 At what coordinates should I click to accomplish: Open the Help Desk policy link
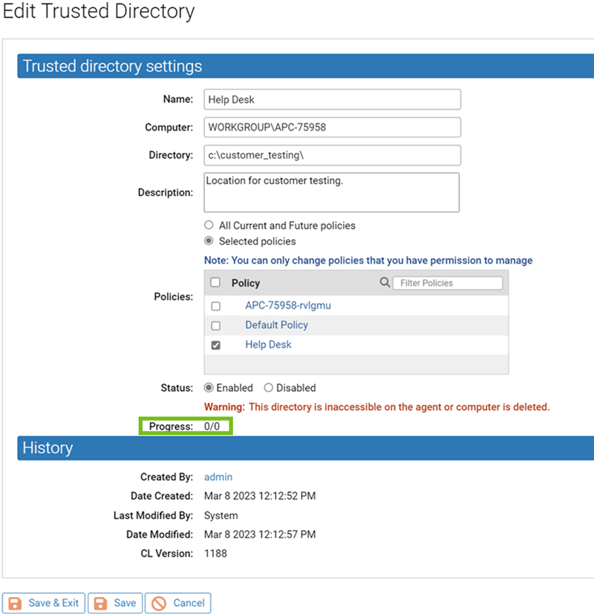click(269, 344)
